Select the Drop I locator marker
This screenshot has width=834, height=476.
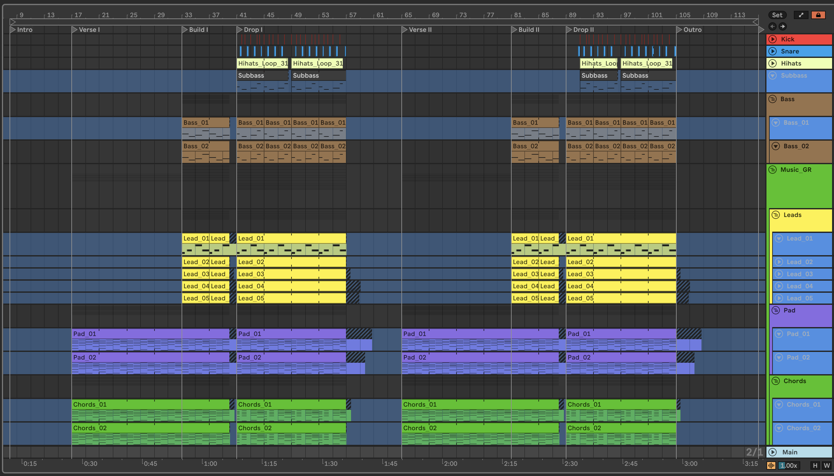click(240, 30)
